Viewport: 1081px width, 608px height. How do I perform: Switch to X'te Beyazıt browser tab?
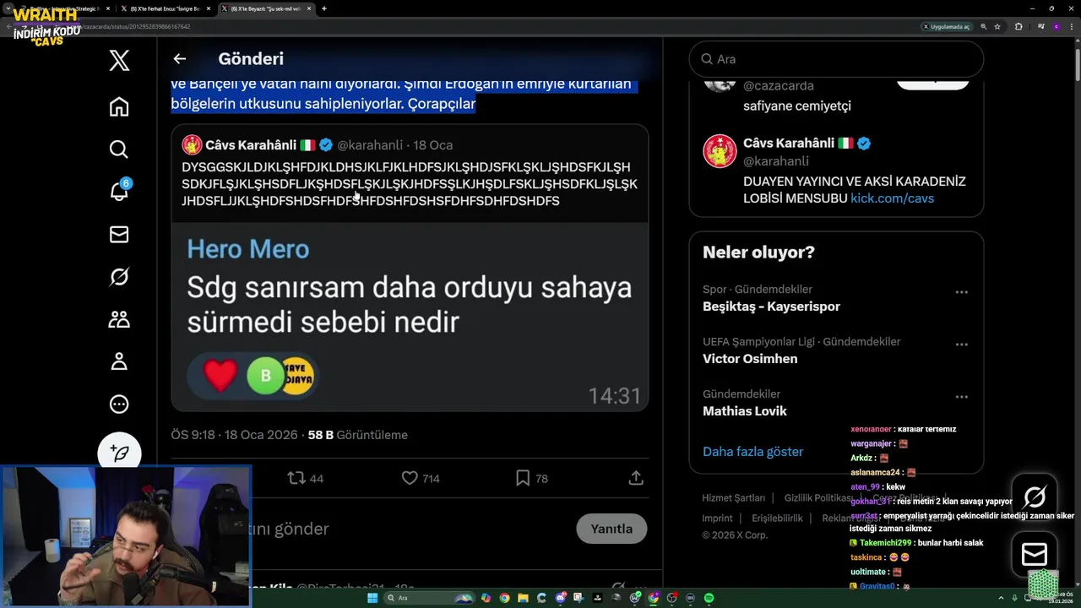[266, 8]
